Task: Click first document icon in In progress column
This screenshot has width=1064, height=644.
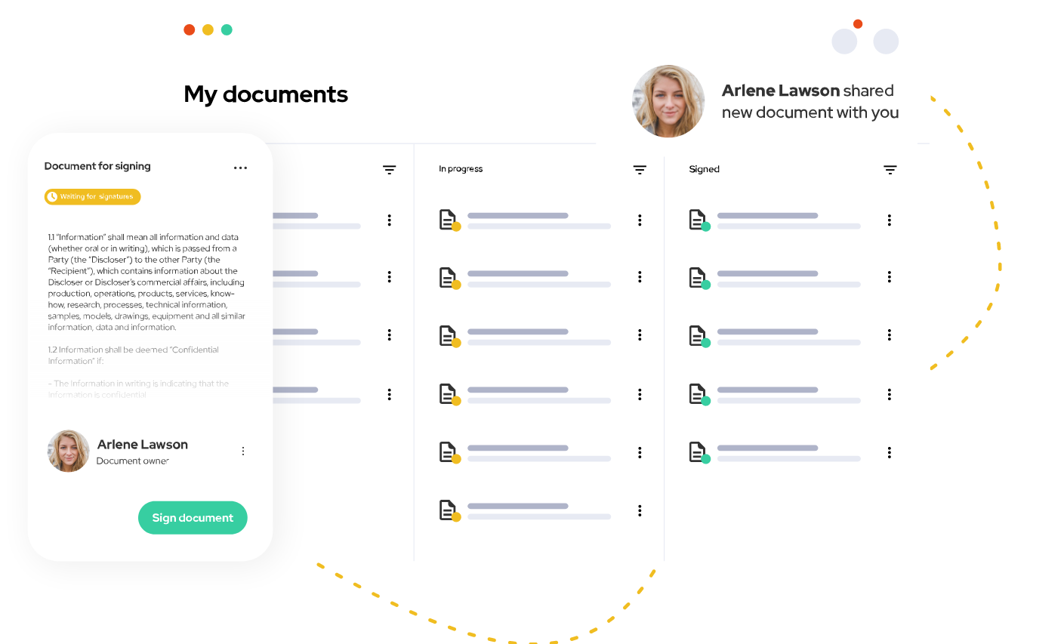Action: (449, 220)
